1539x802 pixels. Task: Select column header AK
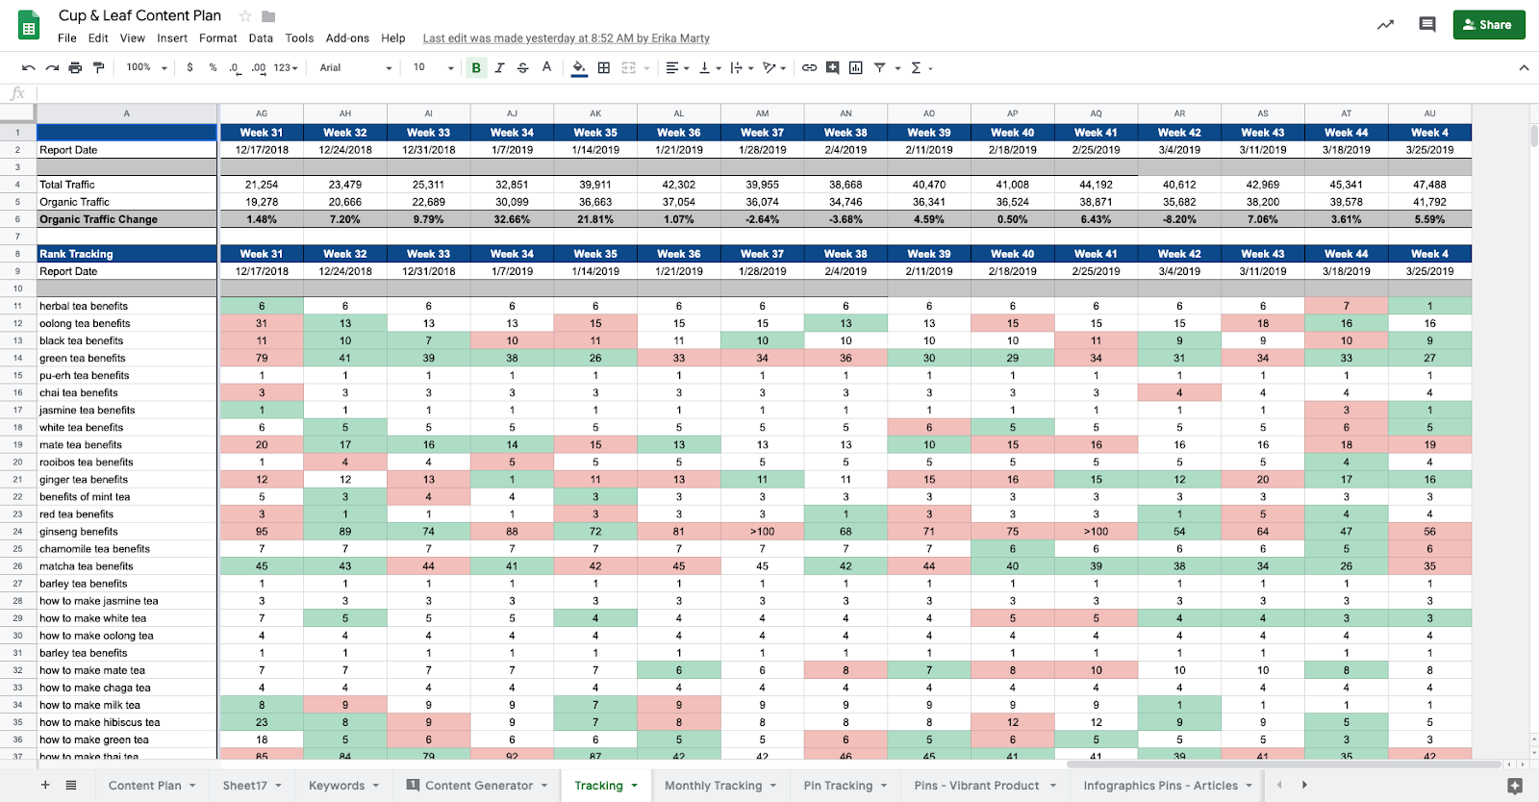pos(595,113)
